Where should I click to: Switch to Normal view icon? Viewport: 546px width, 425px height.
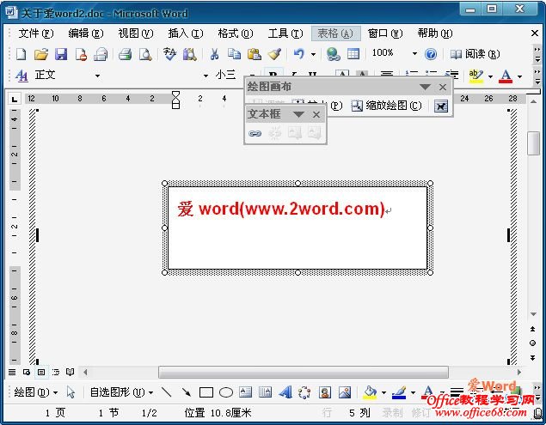12,372
